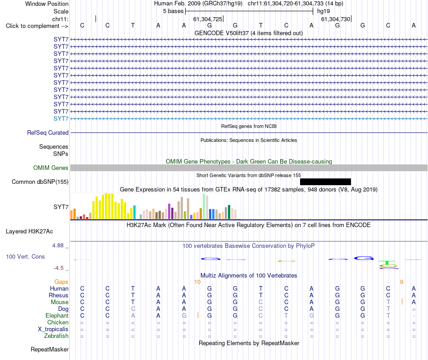Click the -4.5 PhyloP lower scale value
428x360 pixels.
point(59,268)
